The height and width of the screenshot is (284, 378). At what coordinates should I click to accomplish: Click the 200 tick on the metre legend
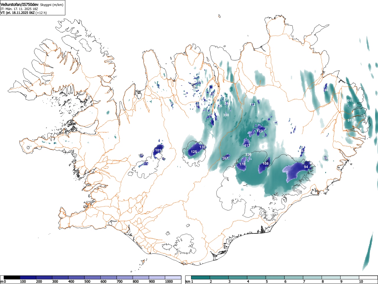tap(39, 282)
